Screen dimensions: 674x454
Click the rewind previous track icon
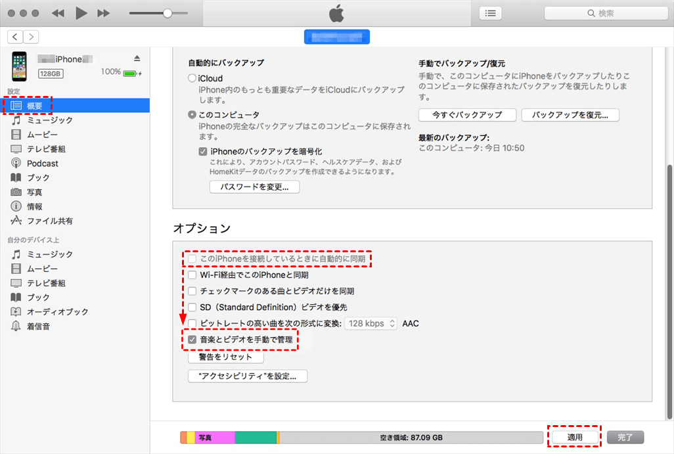tap(58, 13)
